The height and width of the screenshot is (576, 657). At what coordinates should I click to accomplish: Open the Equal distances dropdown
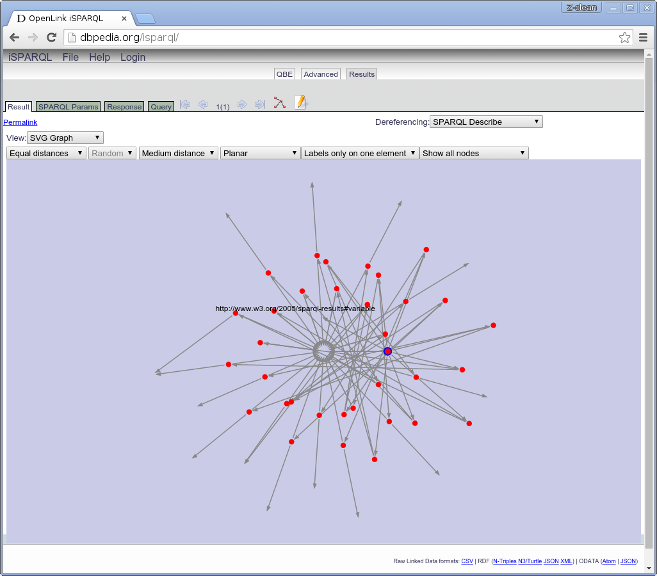46,153
